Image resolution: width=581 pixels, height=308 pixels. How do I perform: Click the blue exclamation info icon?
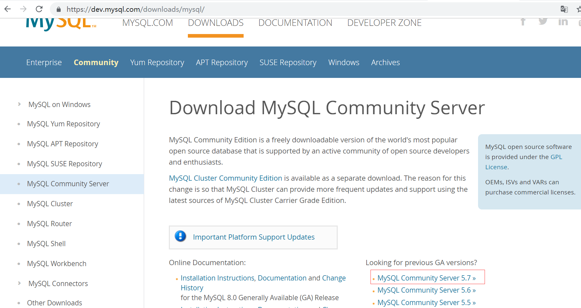(x=180, y=236)
